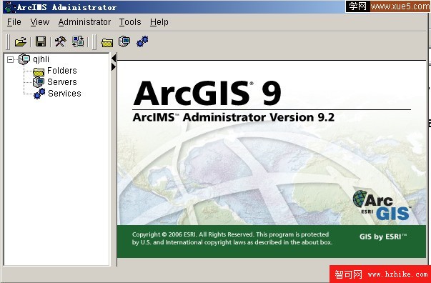
Task: Select the Servers tree label
Action: point(62,82)
